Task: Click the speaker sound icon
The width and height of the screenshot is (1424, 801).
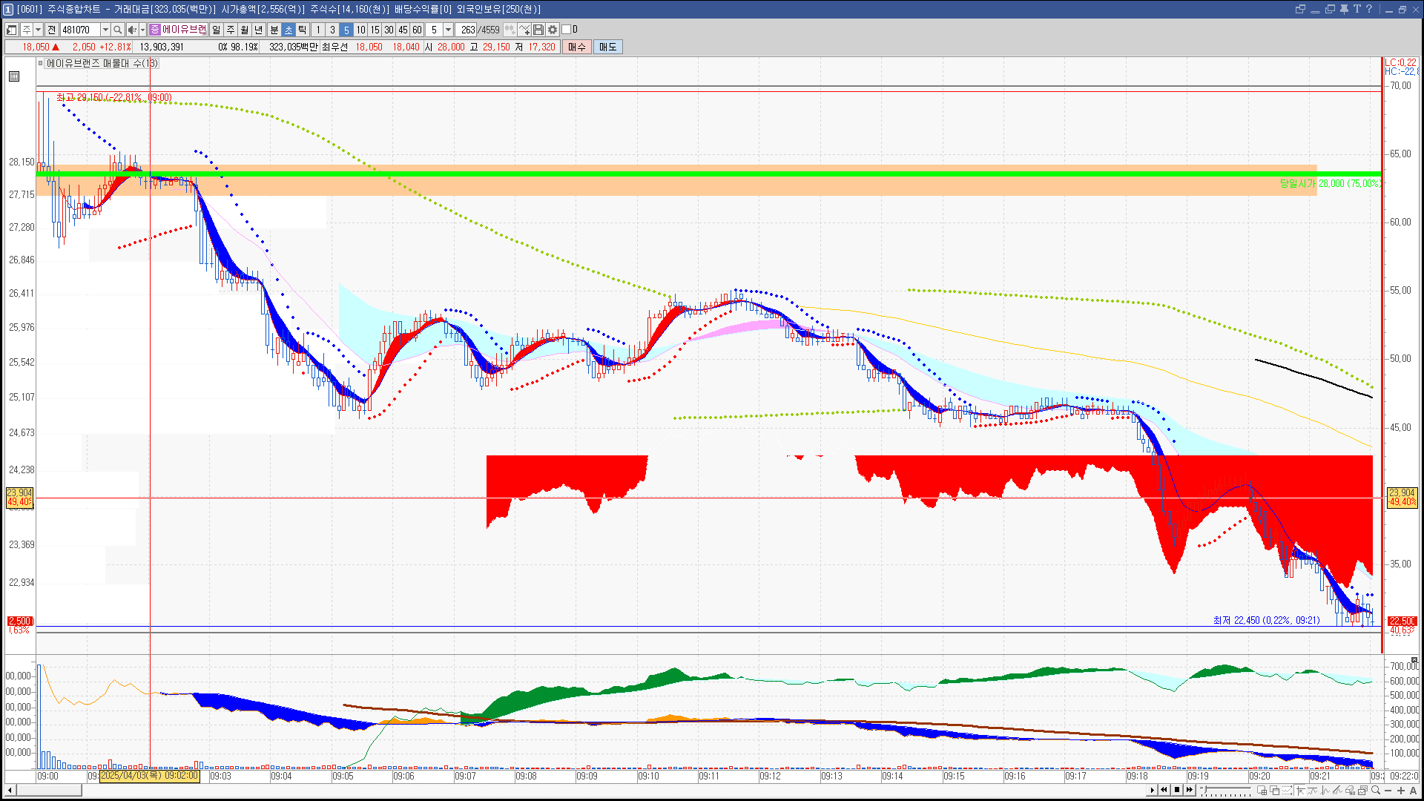Action: (x=131, y=30)
